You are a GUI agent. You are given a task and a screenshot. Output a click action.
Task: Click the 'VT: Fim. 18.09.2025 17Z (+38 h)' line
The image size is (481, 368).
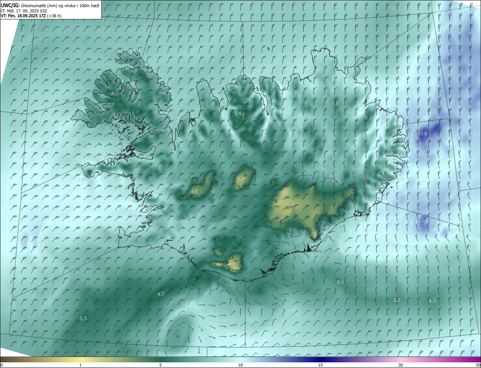(31, 16)
